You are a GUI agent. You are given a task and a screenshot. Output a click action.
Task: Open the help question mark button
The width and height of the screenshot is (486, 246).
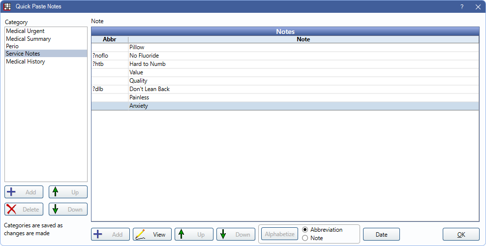click(462, 7)
